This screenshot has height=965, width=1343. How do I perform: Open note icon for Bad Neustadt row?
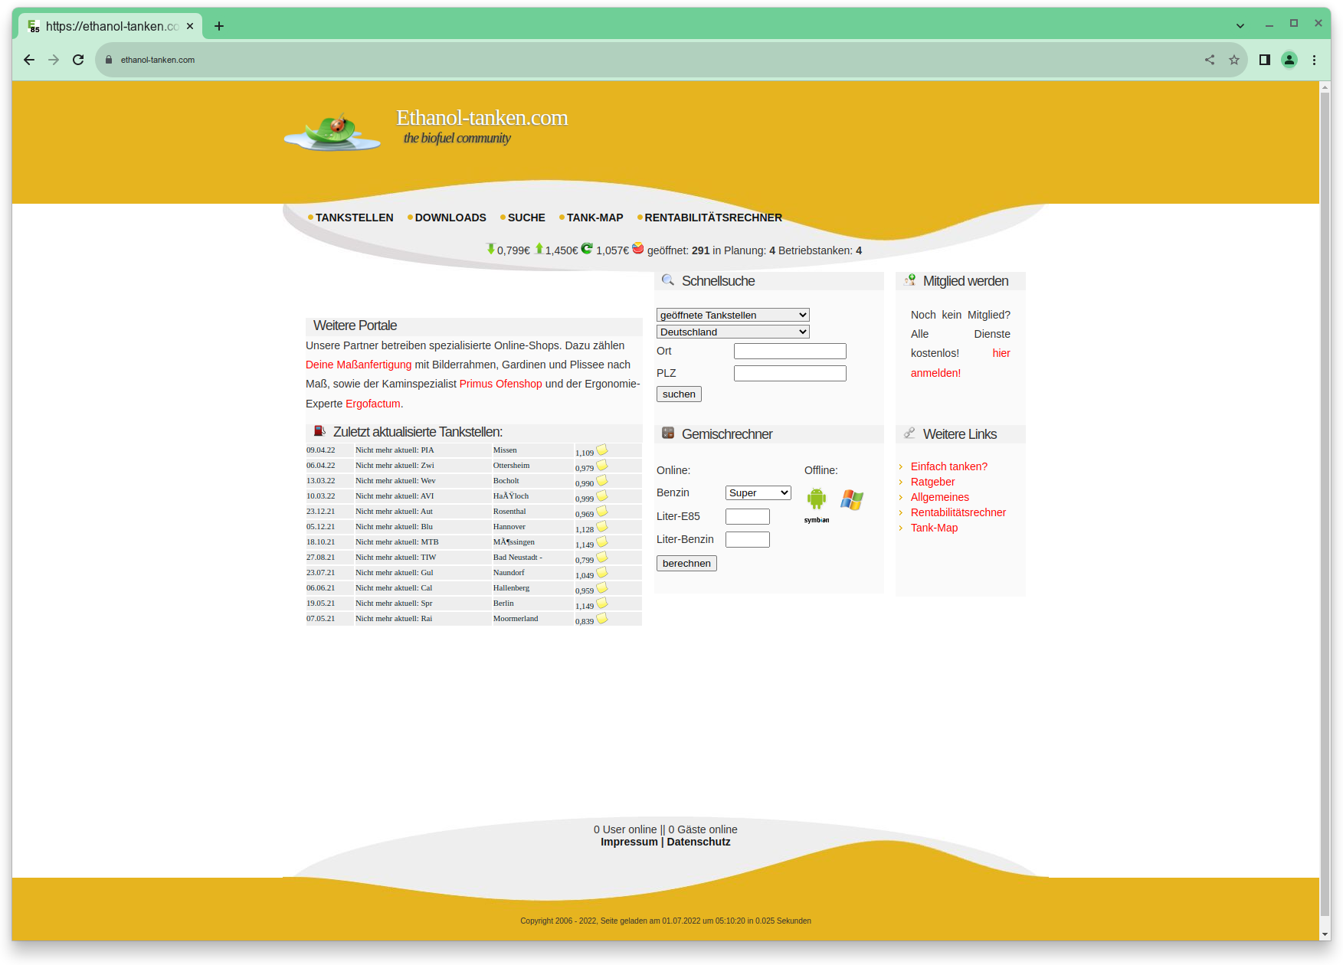click(x=602, y=557)
